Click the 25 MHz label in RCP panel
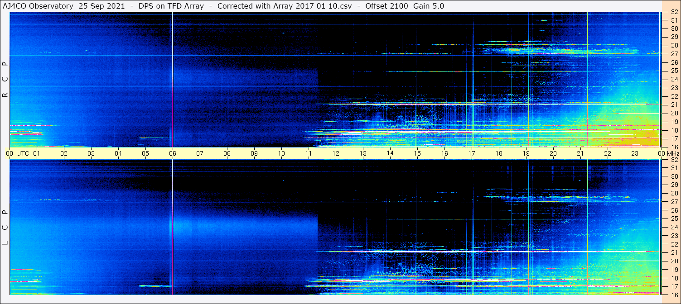Screen dimensions: 681x304 tap(674, 71)
